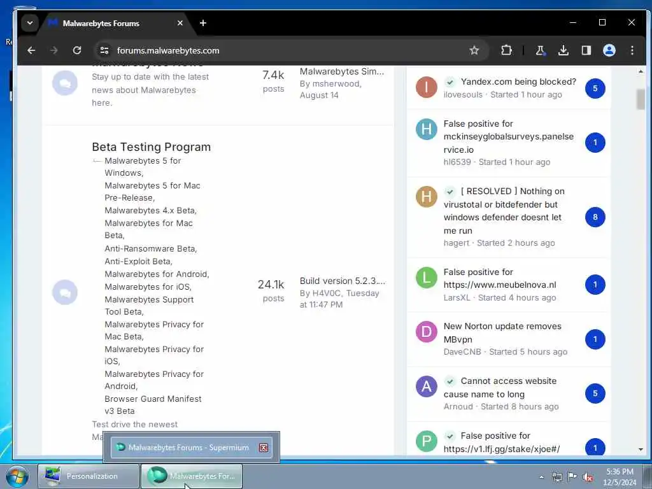
Task: Open the Malwarebytes Sim... latest post
Action: 342,71
